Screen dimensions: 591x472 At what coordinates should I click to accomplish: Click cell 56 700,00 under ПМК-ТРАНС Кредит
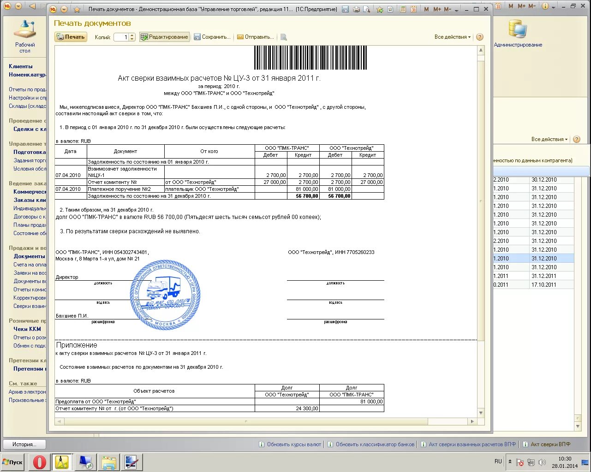tap(304, 196)
